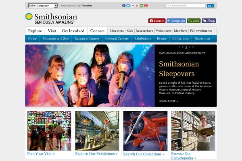Open the Flickr social icon
242x161 pixels.
pyautogui.click(x=133, y=6)
